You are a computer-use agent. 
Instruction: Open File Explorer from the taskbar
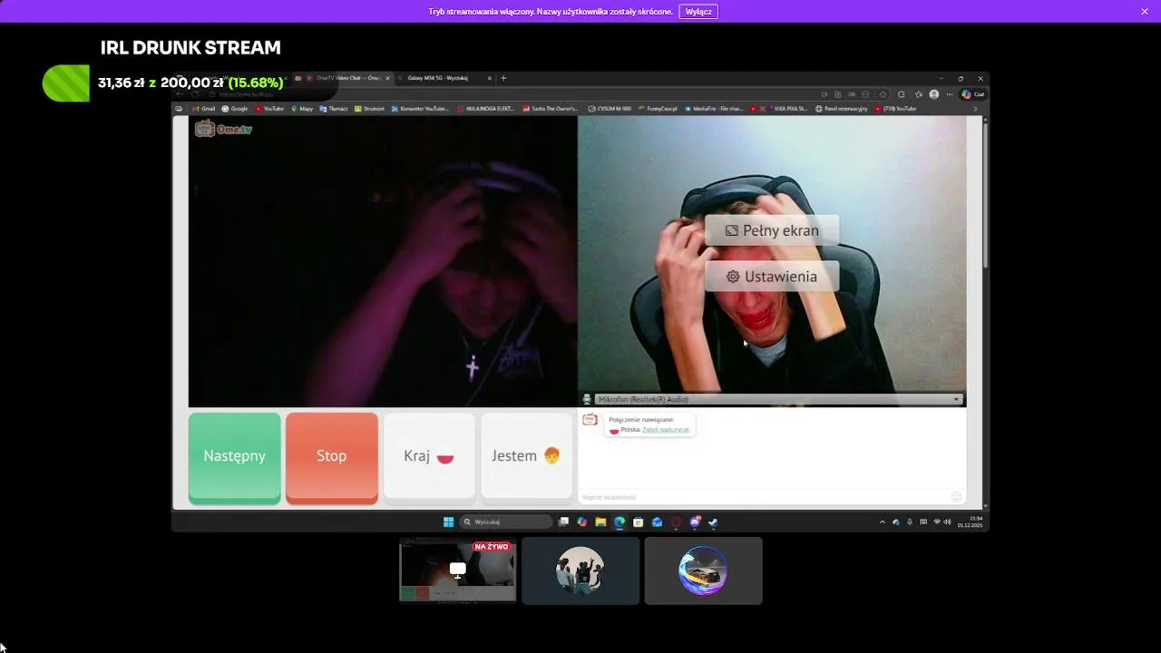pos(600,521)
